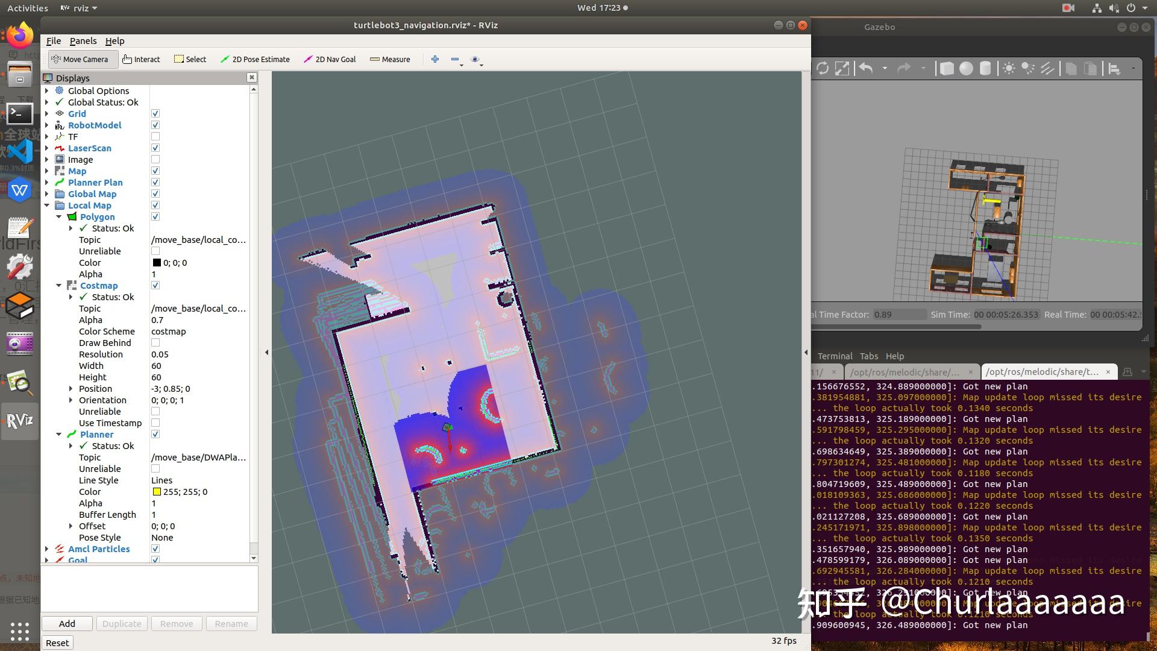Expand the Global Map display
The image size is (1157, 651).
[x=47, y=194]
